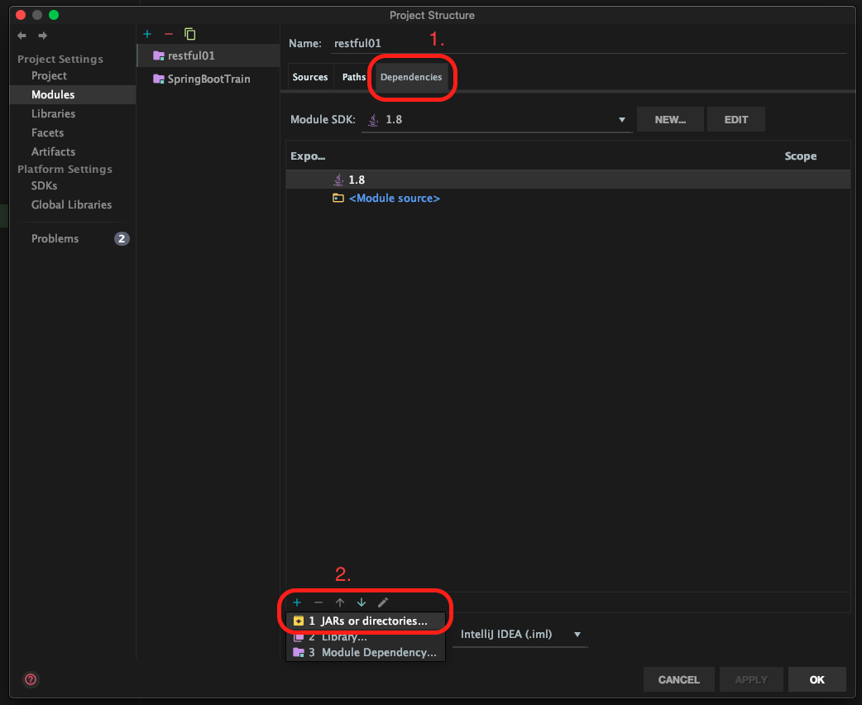Click the forward navigation arrow
Viewport: 862px width, 705px height.
coord(42,36)
